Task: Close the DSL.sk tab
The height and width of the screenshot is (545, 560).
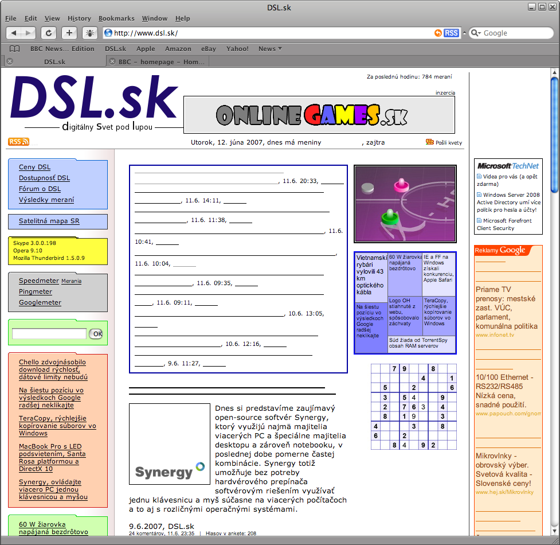Action: [10, 61]
